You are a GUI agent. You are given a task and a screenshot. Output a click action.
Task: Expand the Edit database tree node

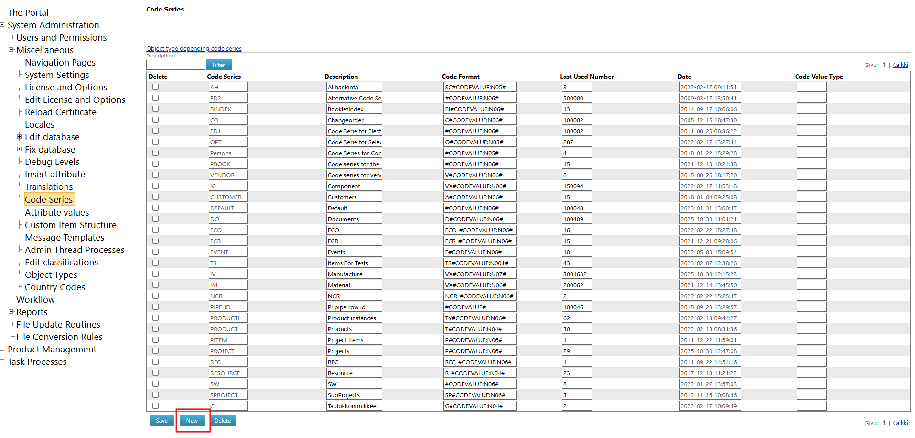(19, 137)
